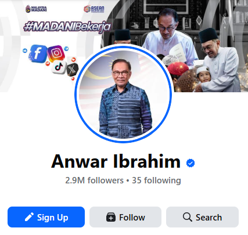
Task: Click the X logo icon in cover
Action: point(72,70)
